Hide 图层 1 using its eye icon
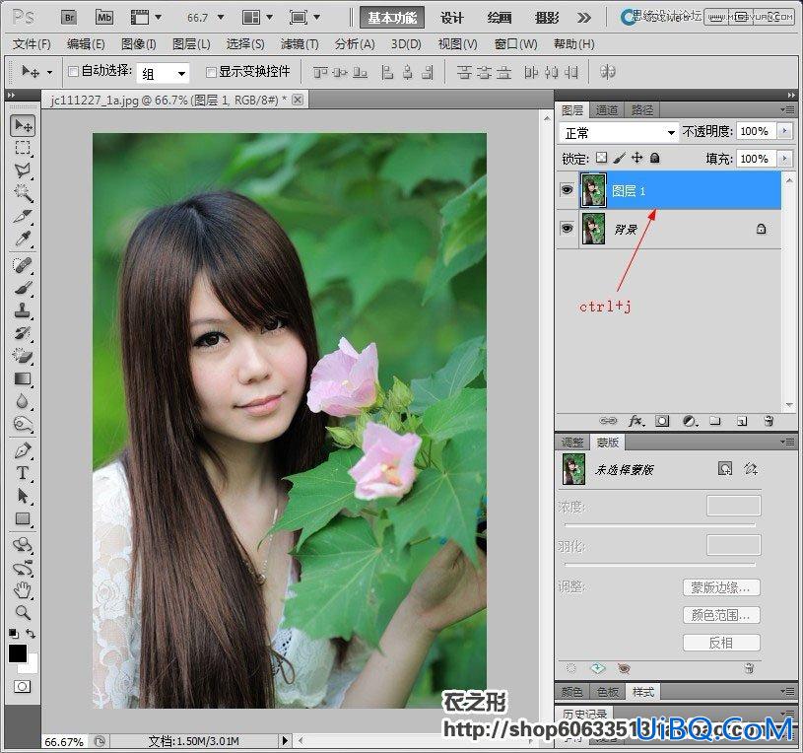 567,190
